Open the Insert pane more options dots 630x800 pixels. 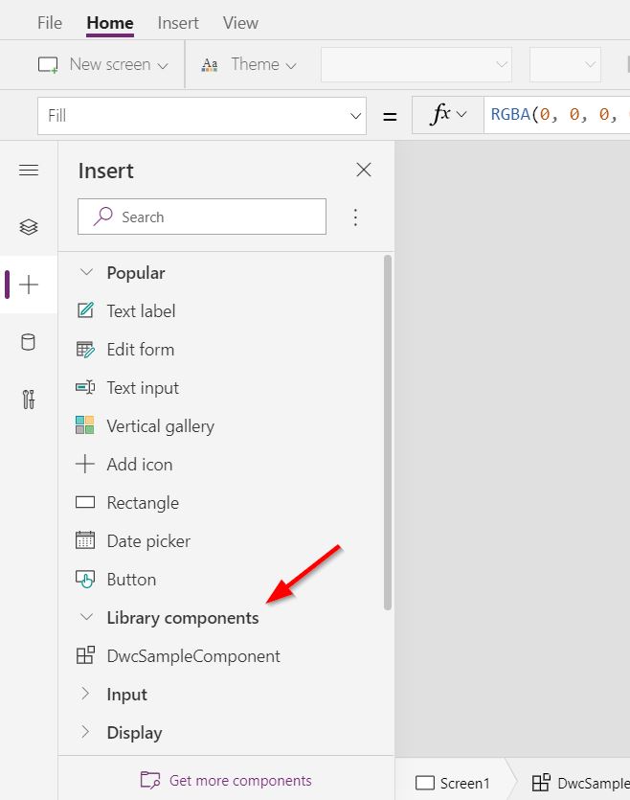(x=356, y=217)
